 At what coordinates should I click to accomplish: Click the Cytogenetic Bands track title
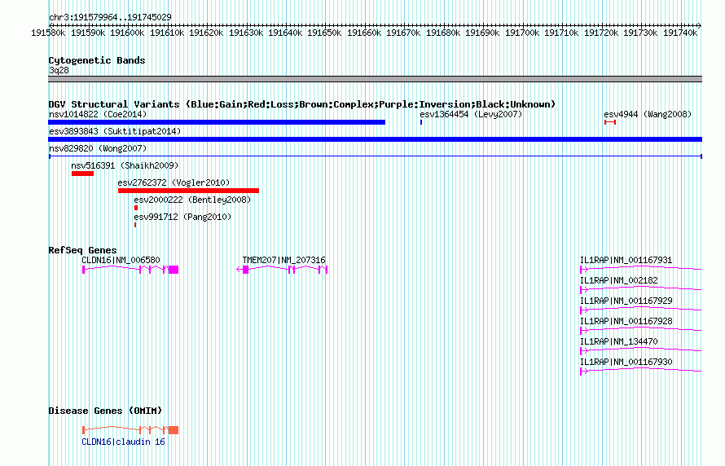click(x=97, y=60)
